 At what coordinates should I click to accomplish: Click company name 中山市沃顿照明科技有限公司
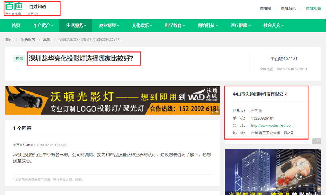point(260,94)
